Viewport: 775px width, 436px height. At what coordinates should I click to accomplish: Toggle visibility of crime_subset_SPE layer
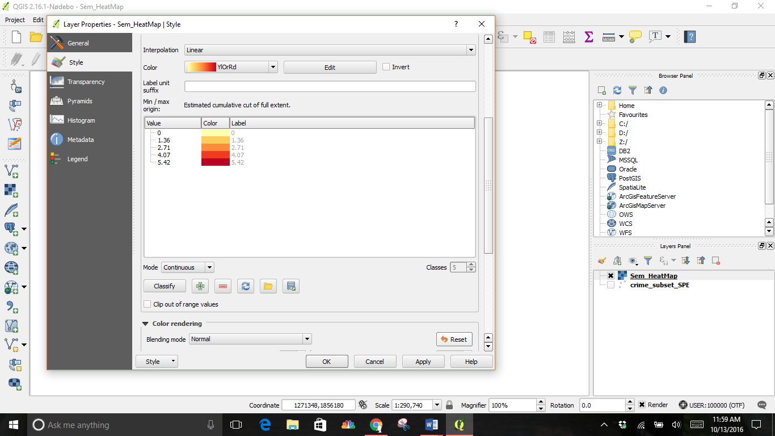click(x=610, y=285)
